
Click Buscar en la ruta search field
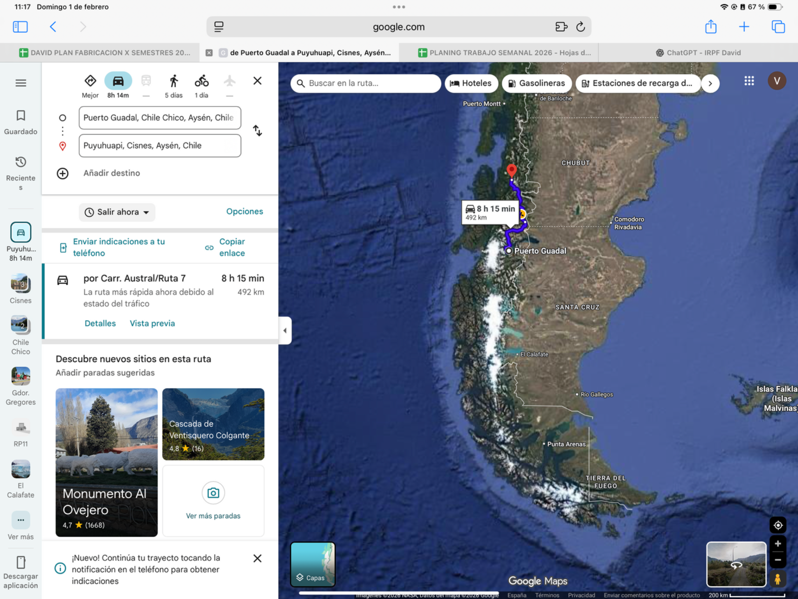366,83
